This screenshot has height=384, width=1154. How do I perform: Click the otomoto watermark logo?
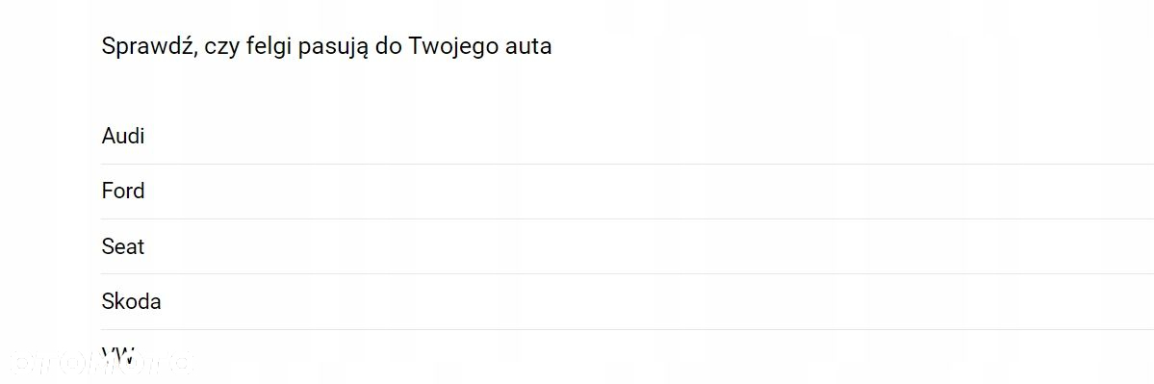pyautogui.click(x=101, y=362)
